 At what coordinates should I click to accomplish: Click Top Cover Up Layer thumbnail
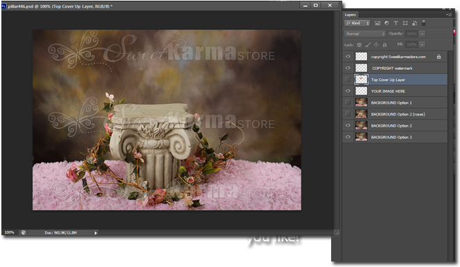pyautogui.click(x=361, y=80)
